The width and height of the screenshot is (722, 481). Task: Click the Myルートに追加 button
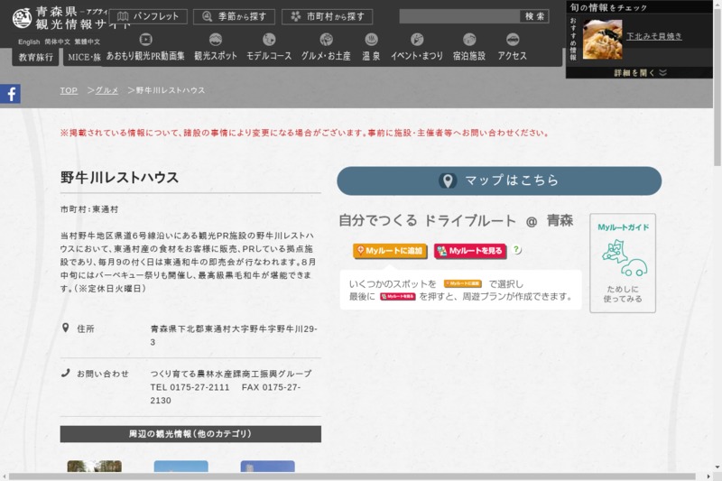click(389, 251)
